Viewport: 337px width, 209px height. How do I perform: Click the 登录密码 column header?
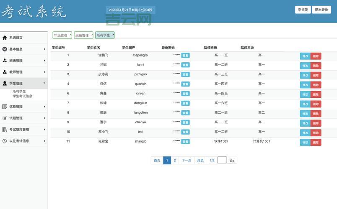pyautogui.click(x=168, y=48)
